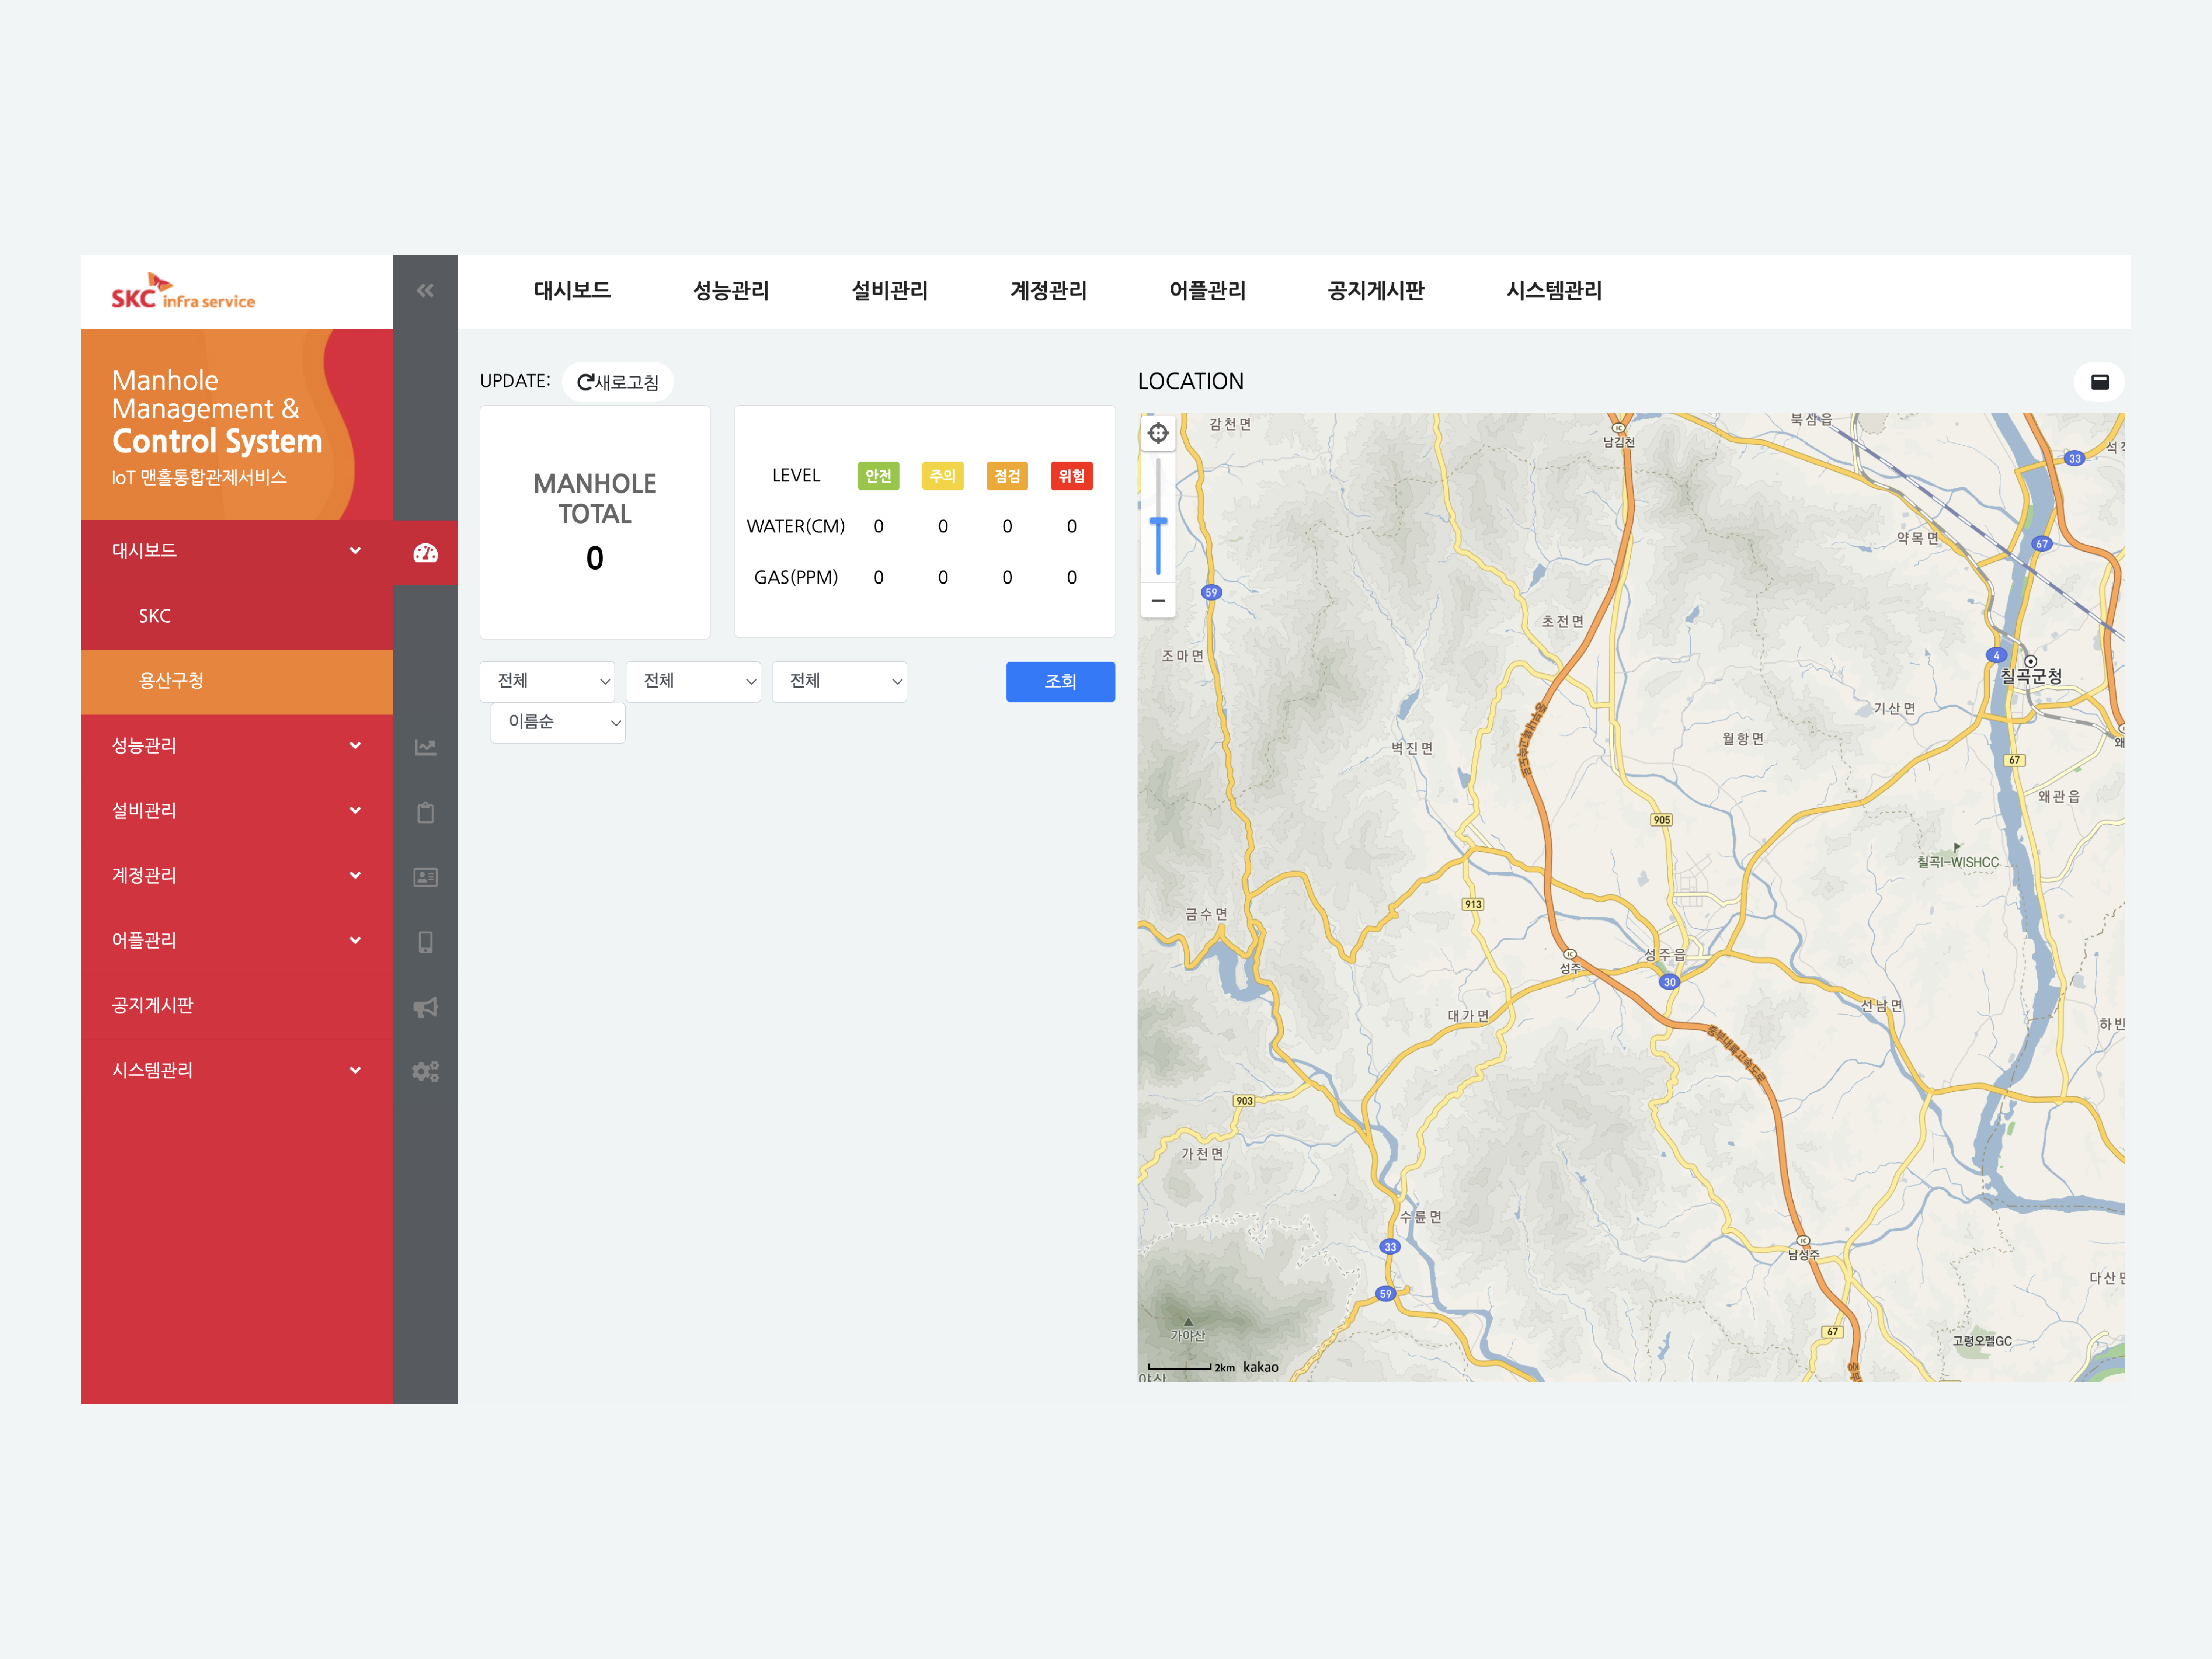Click the 왜관읍 label on the map

point(2059,797)
